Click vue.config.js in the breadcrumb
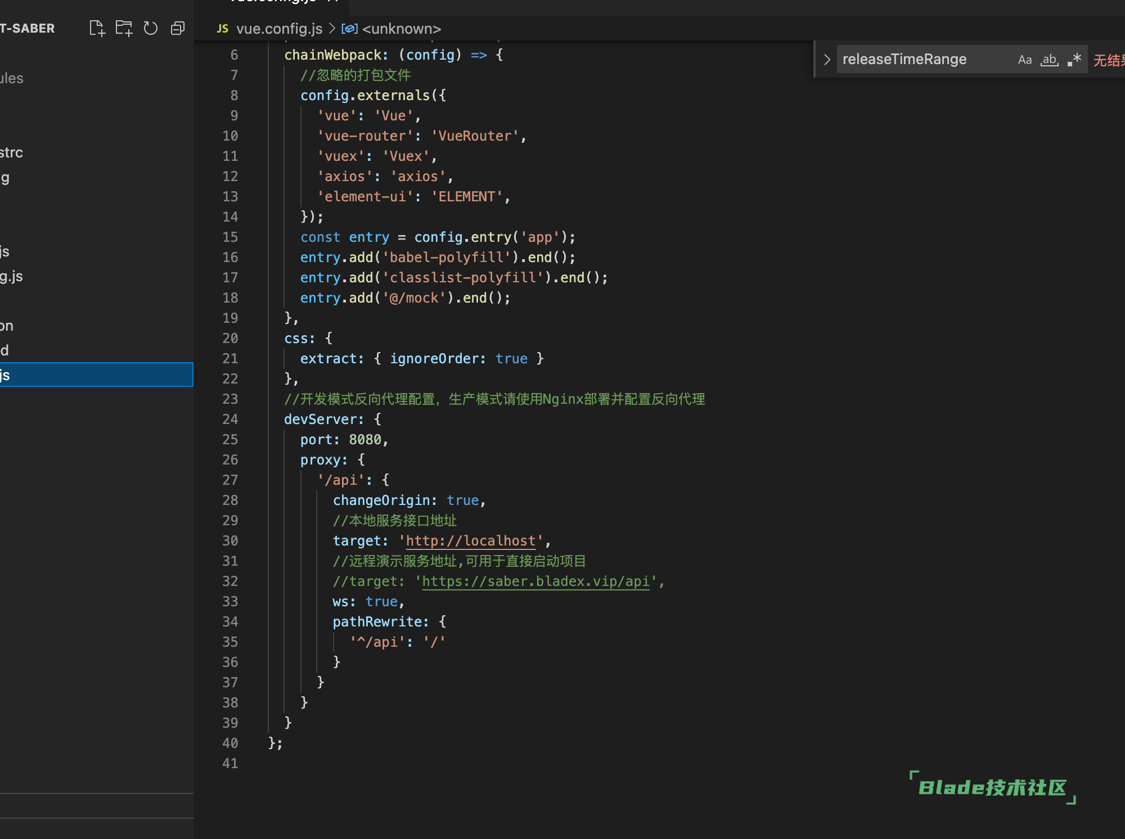The image size is (1125, 839). [279, 29]
